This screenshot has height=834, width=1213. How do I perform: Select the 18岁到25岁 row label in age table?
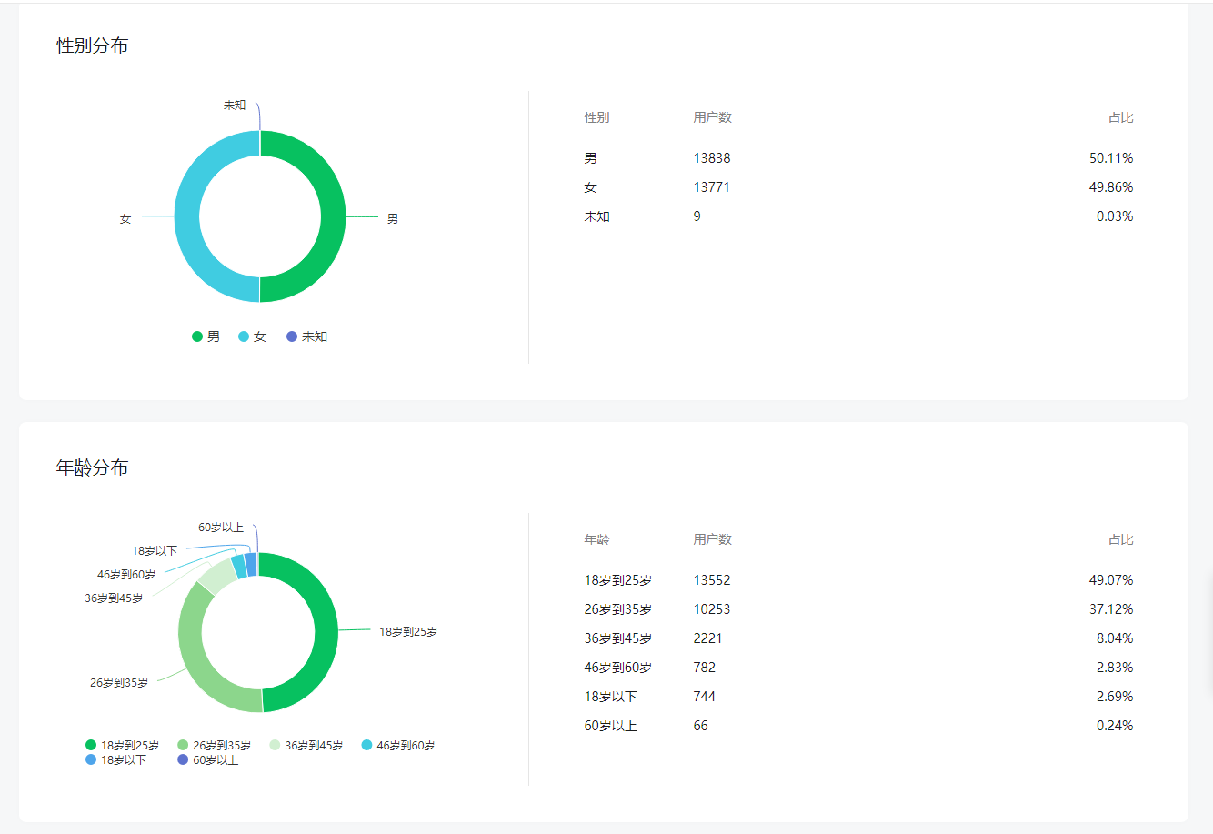point(617,580)
